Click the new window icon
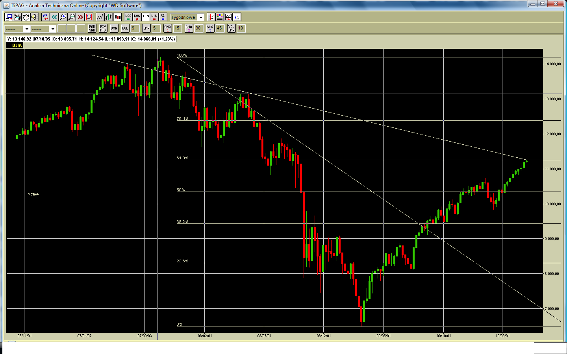 coord(9,17)
